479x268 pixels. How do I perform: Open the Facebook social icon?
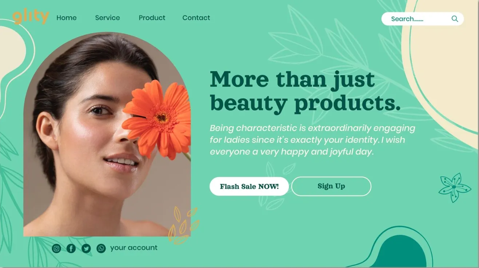click(71, 248)
